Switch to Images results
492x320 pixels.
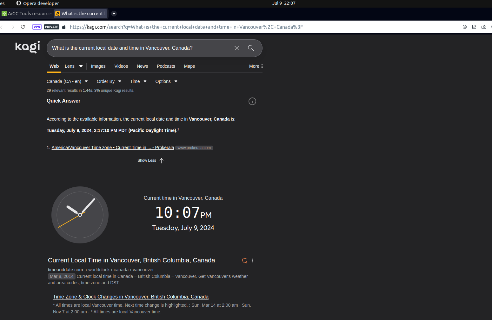point(98,66)
